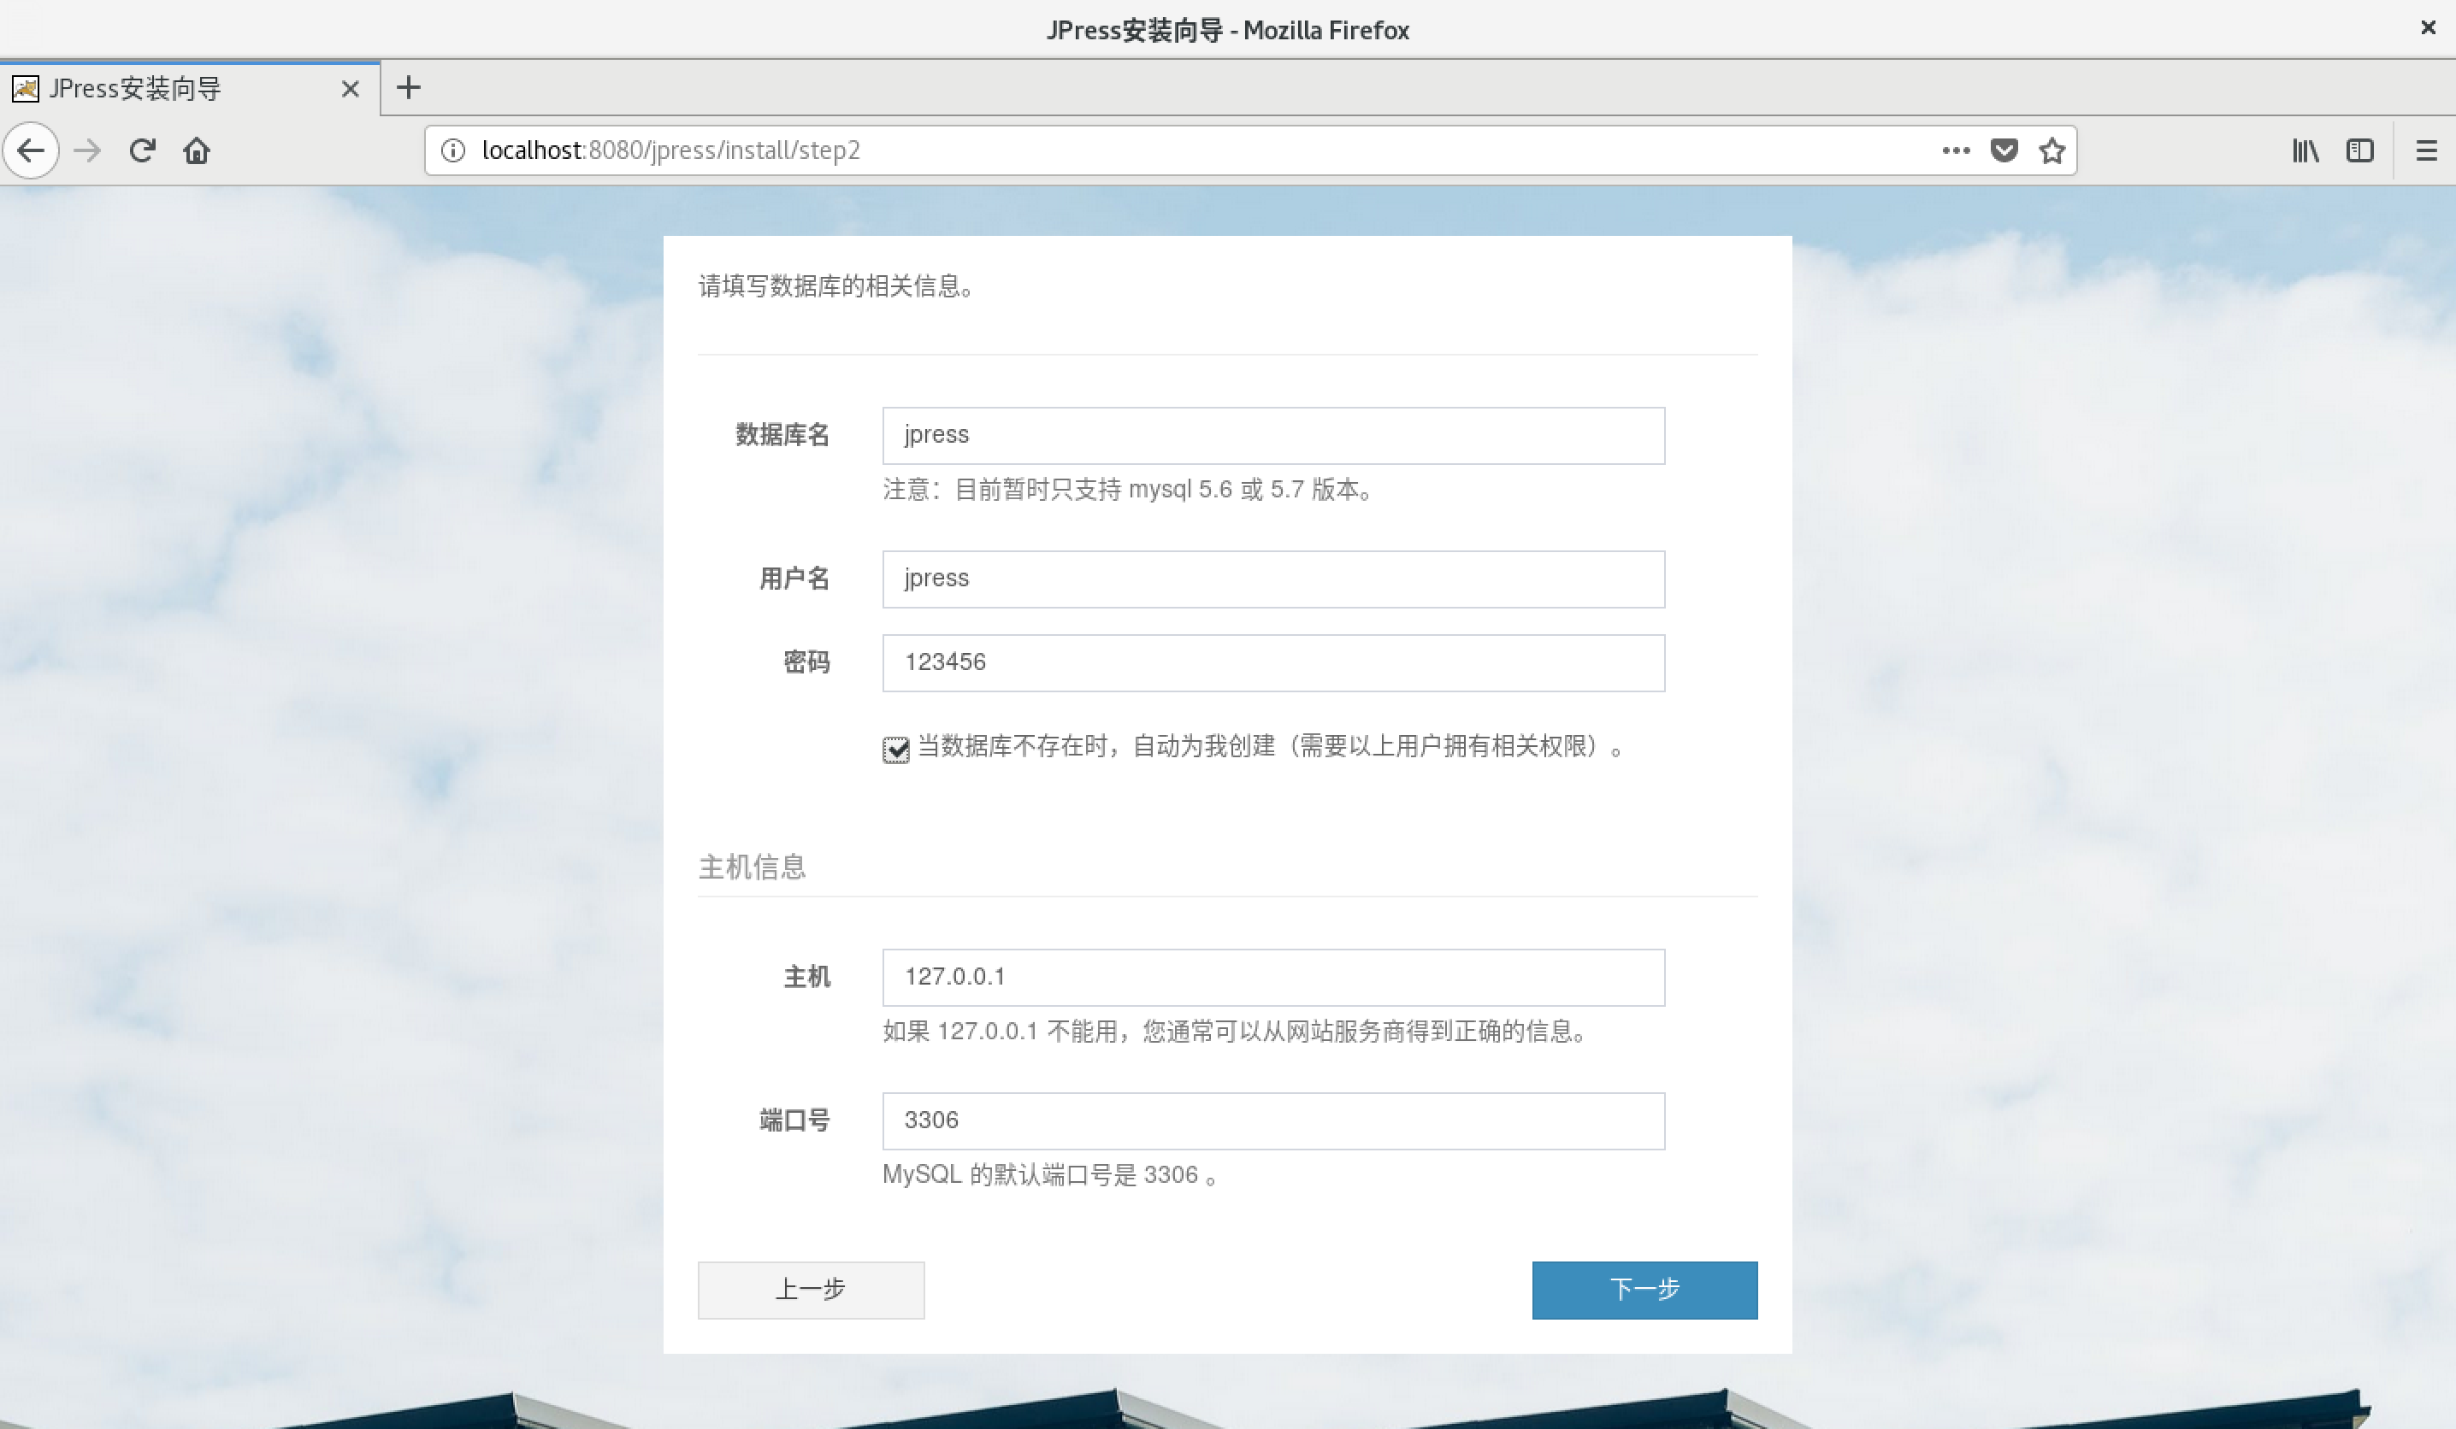Reload the JPress install page
Screen dimensions: 2456x1429
click(x=142, y=150)
